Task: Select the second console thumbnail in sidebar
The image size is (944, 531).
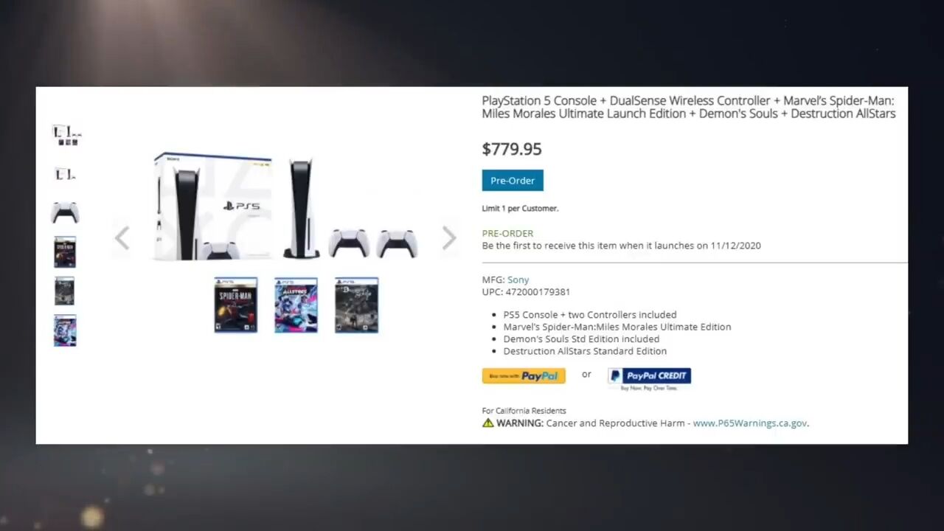Action: [x=65, y=174]
